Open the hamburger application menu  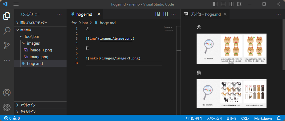pos(16,4)
